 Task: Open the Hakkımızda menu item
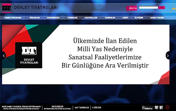(x=53, y=18)
